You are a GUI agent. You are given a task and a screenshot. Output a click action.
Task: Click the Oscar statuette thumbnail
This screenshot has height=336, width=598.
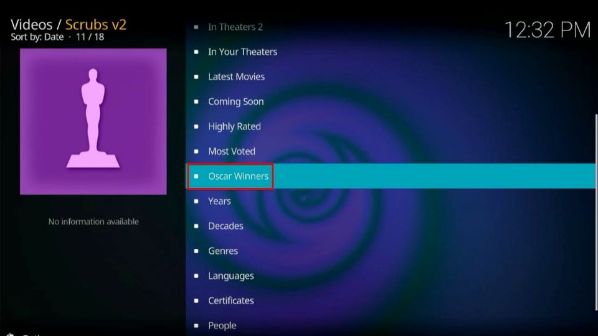[93, 121]
